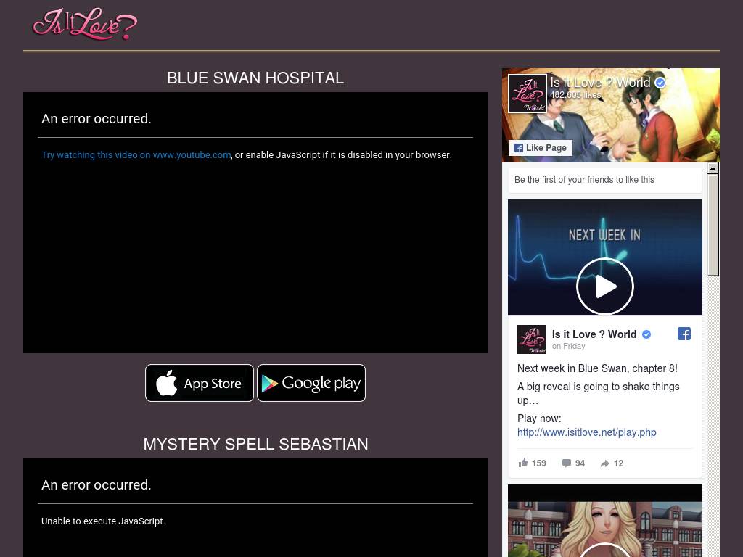Click Try watching this video on YouTube link
This screenshot has width=743, height=557.
[x=136, y=155]
